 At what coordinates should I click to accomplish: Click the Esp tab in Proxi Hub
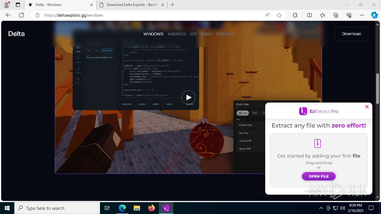pyautogui.click(x=243, y=113)
